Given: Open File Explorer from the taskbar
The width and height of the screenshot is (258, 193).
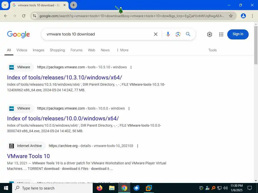Looking at the screenshot, I should (x=112, y=188).
